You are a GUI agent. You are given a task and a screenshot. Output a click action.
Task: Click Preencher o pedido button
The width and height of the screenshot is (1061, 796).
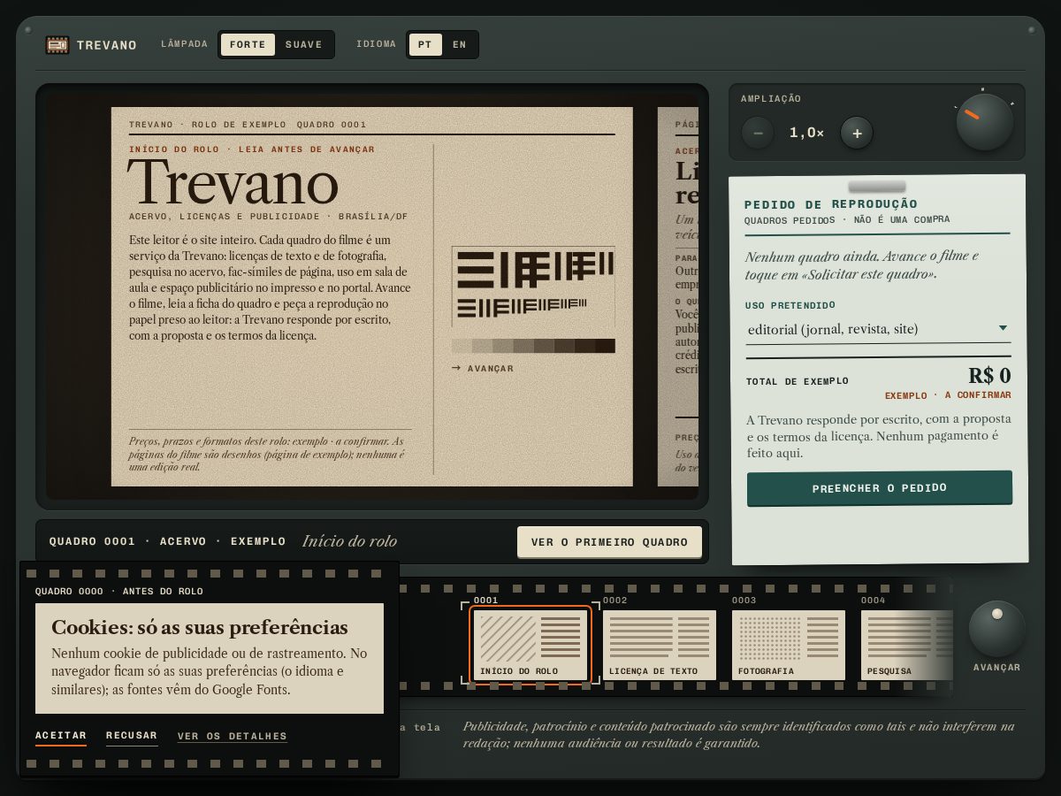pyautogui.click(x=880, y=488)
